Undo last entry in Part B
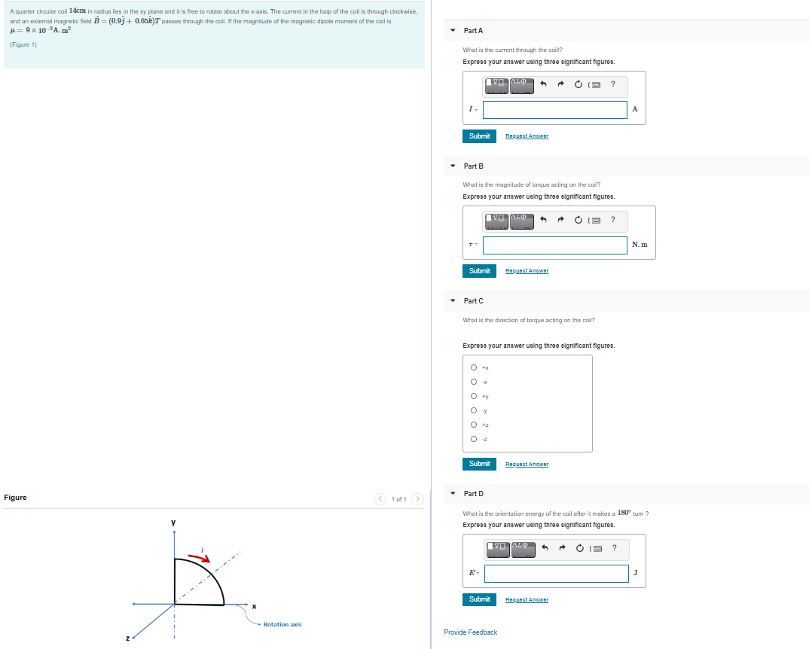 (543, 220)
